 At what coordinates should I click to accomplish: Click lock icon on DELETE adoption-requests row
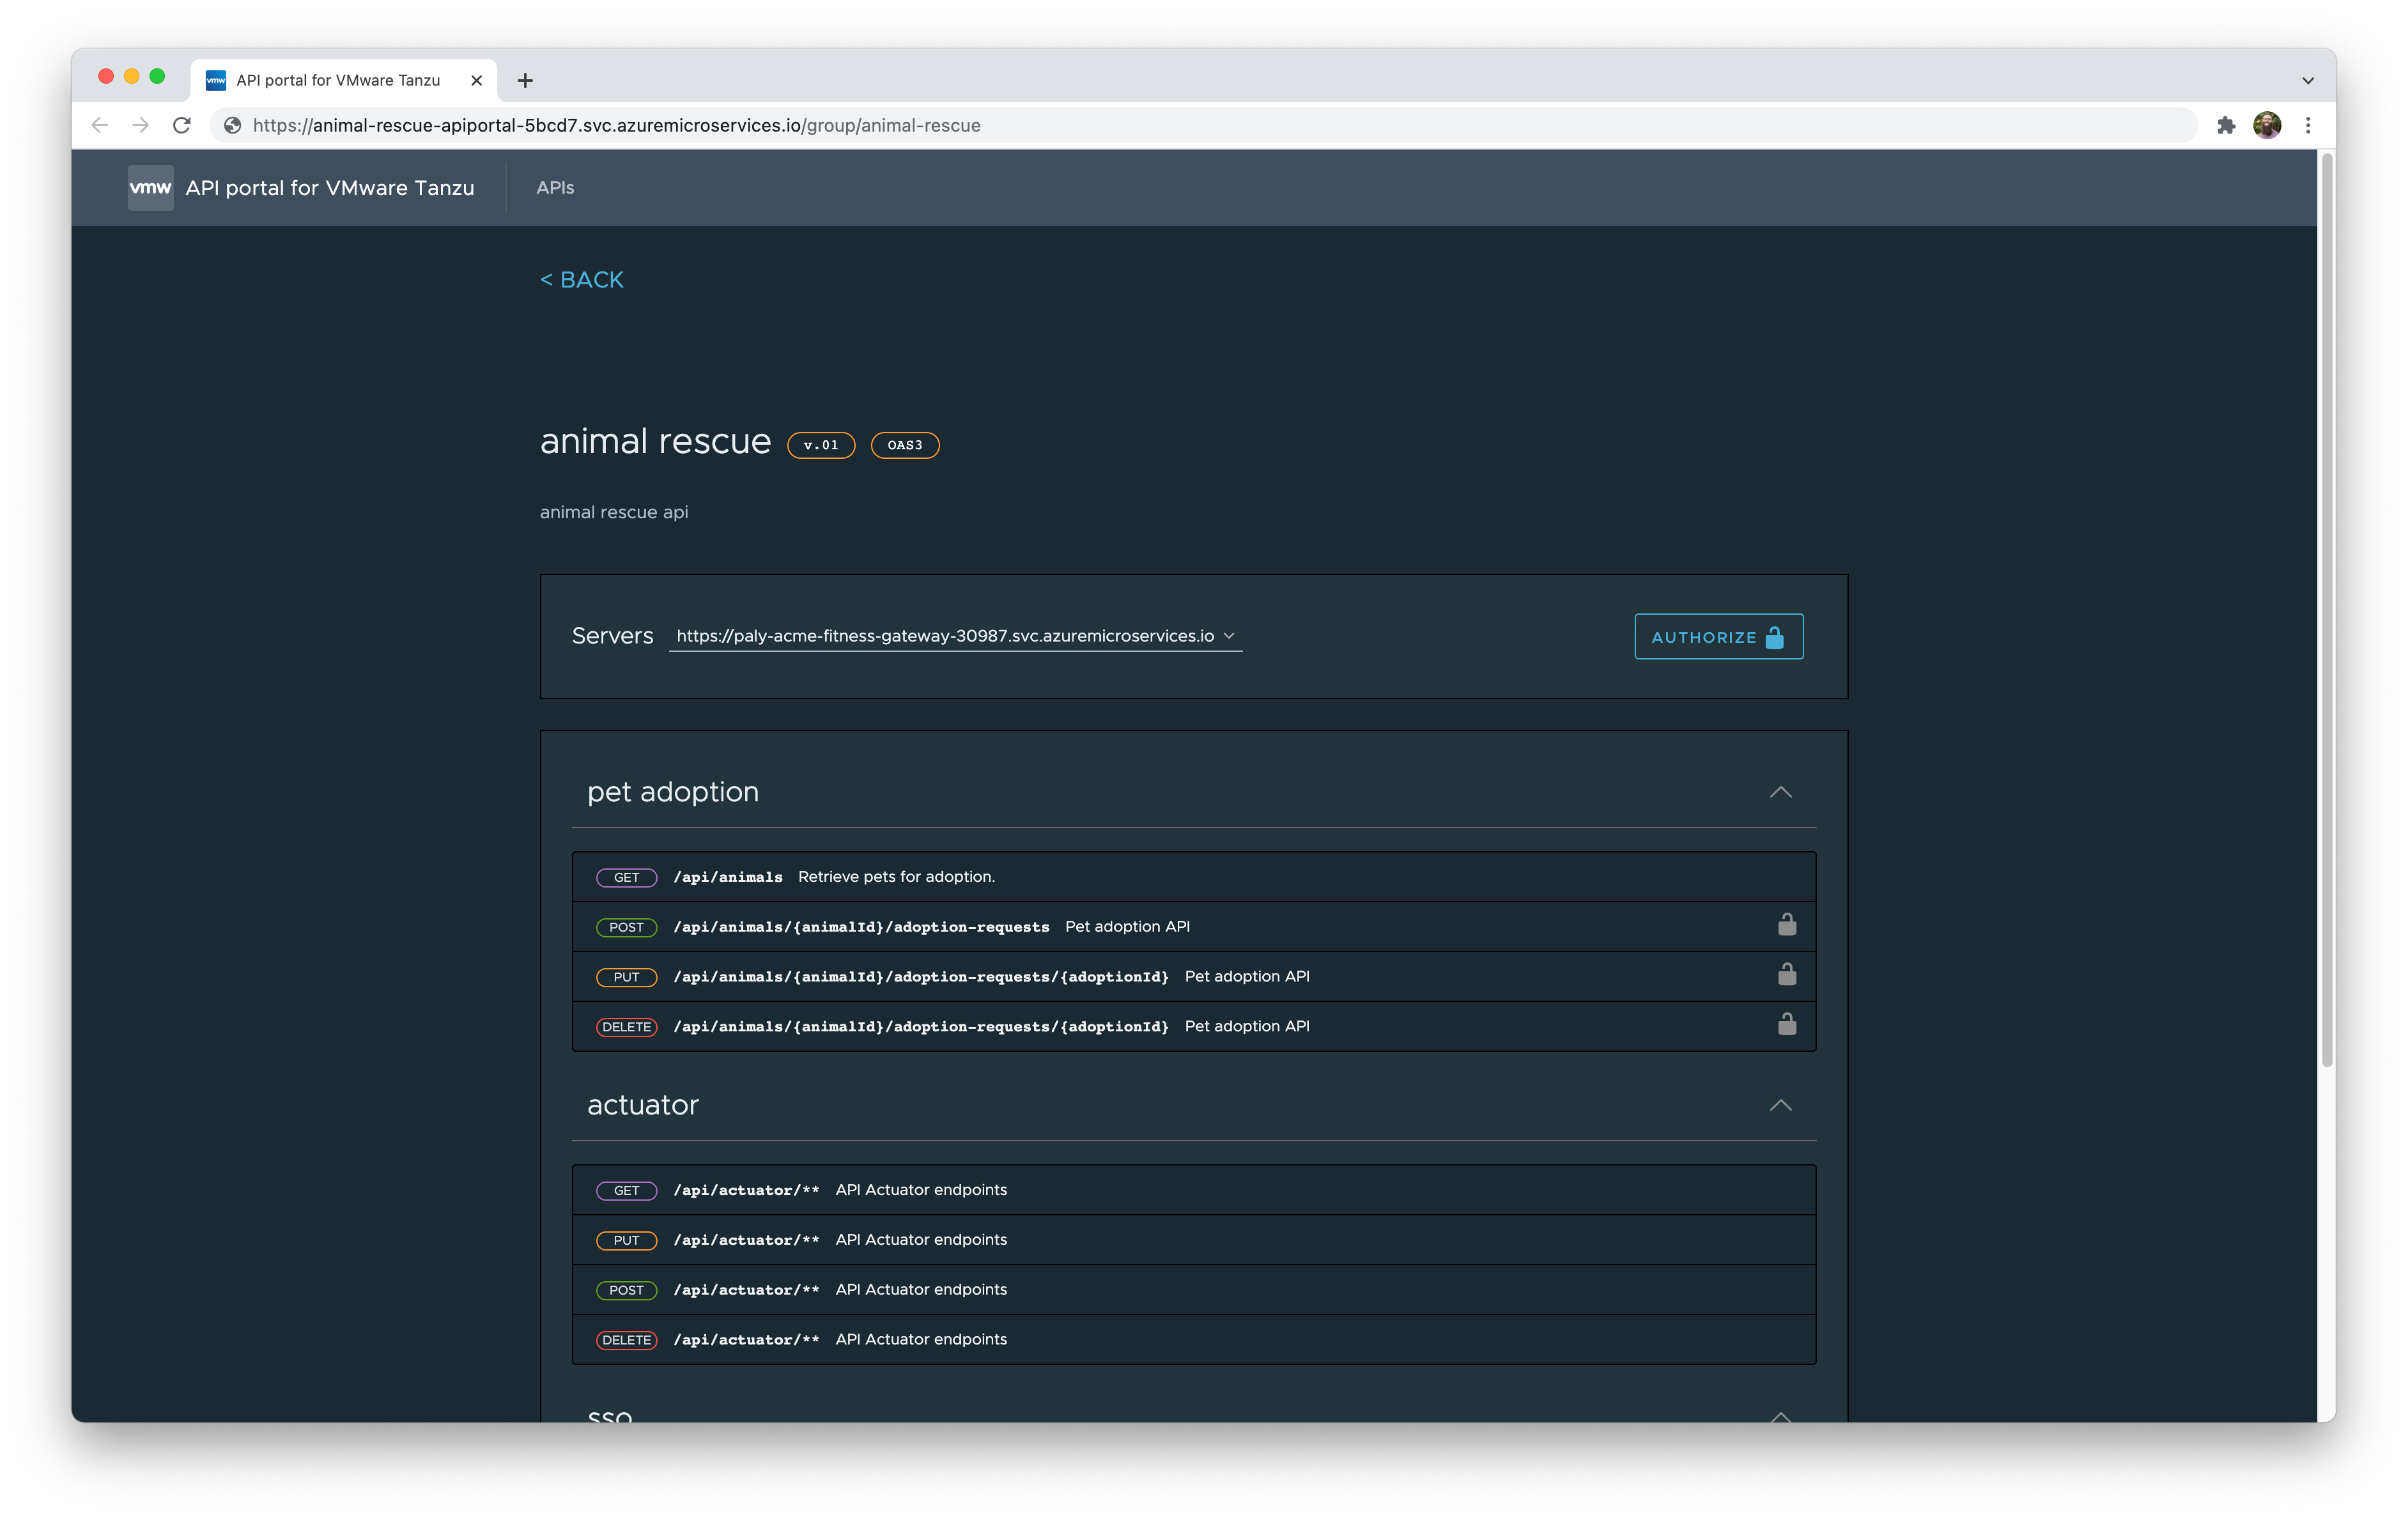point(1786,1025)
